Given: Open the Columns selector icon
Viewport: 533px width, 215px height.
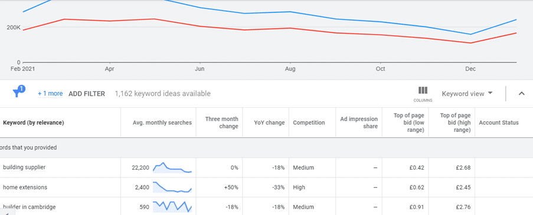Looking at the screenshot, I should click(x=423, y=94).
